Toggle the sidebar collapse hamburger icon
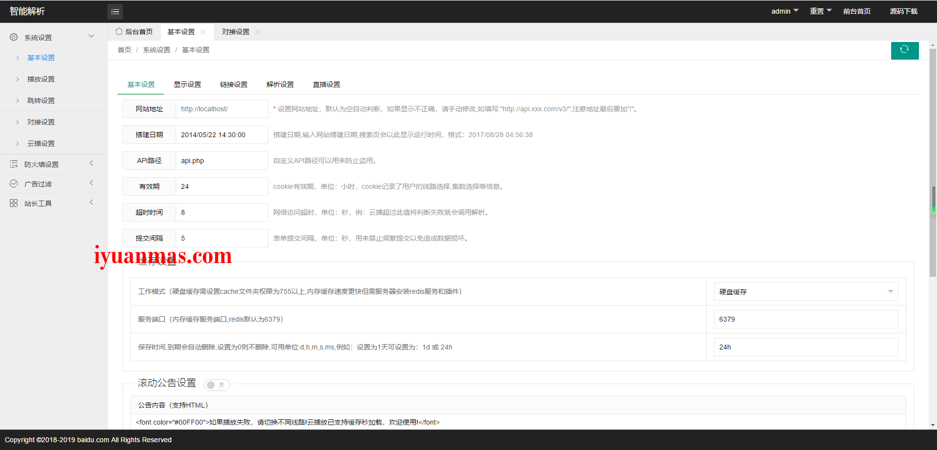 (115, 12)
